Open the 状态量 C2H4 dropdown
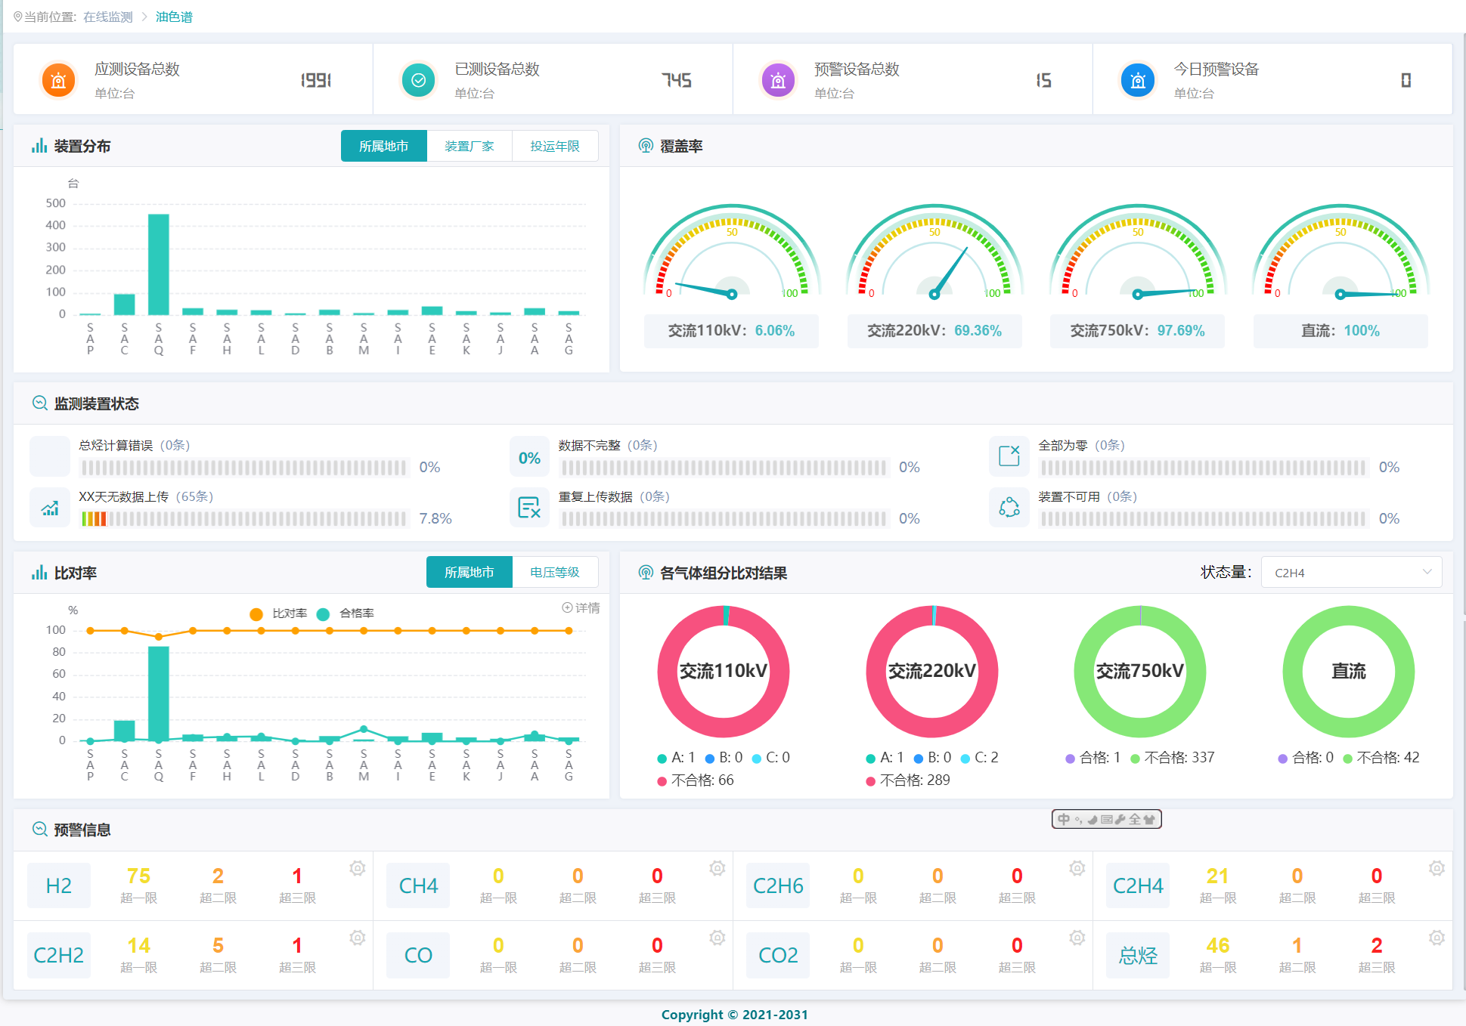The width and height of the screenshot is (1466, 1026). [x=1351, y=573]
